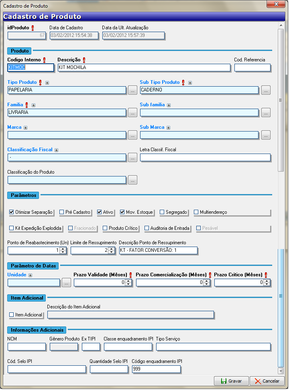
Task: Click the Parâmetros section header
Action: coord(23,196)
